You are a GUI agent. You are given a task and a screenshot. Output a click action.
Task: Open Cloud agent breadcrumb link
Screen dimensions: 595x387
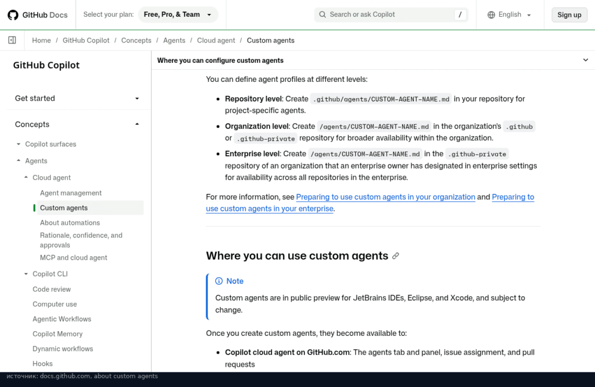pyautogui.click(x=216, y=40)
